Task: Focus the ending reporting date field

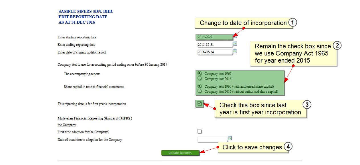Action: (x=215, y=45)
